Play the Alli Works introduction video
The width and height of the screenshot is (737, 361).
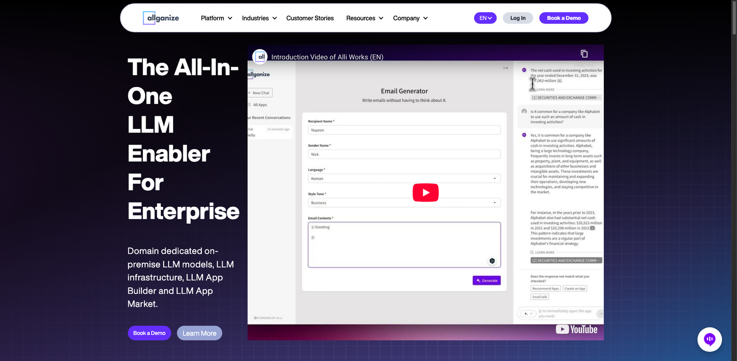coord(425,192)
